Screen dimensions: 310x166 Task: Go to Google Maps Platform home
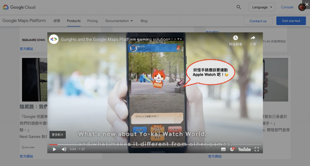point(24,21)
